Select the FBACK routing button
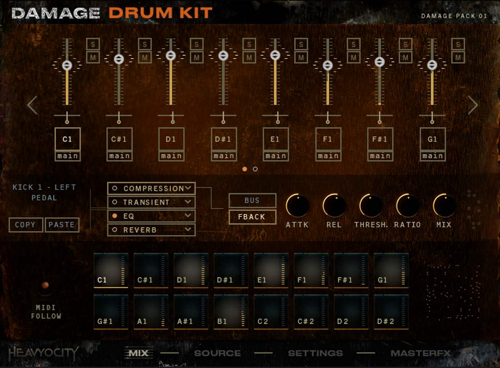This screenshot has width=500, height=368. click(252, 217)
